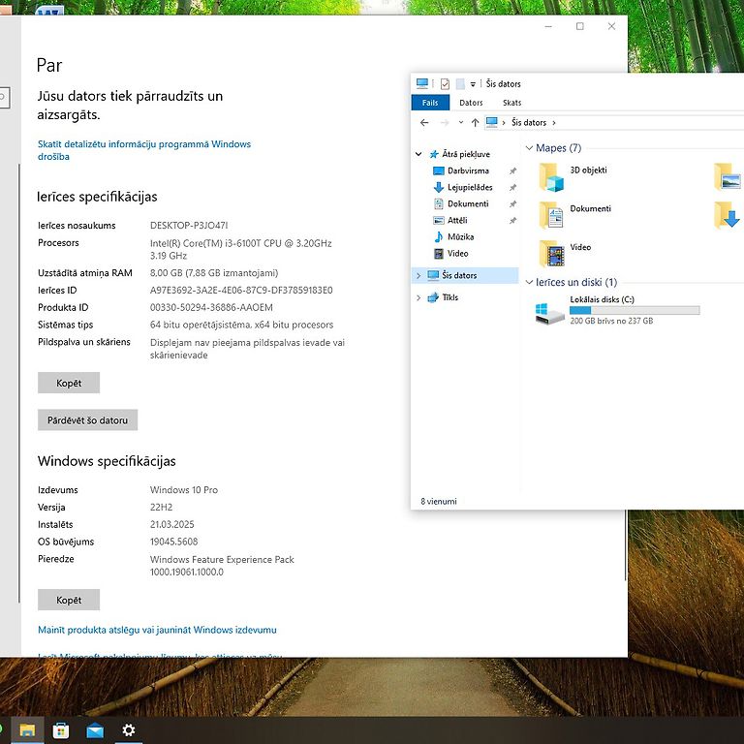Open Microsoft Store from the taskbar
Viewport: 744px width, 744px height.
pos(61,730)
